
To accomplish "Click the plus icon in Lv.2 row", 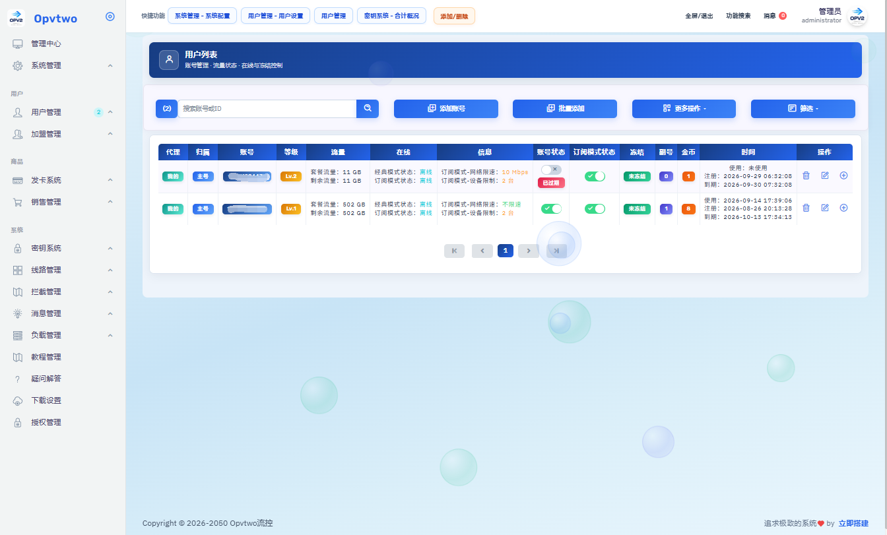I will point(843,175).
